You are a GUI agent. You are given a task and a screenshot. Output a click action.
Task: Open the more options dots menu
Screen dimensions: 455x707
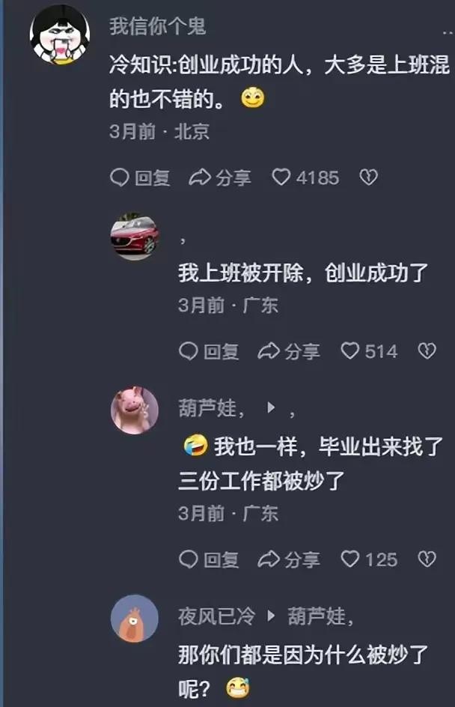point(448,32)
